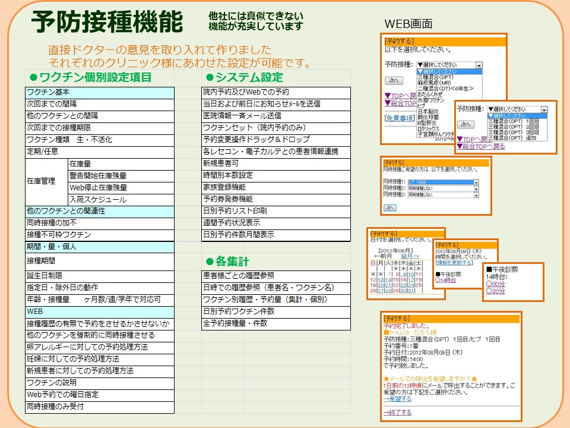Open the 免責事項 link
The width and height of the screenshot is (570, 428).
(400, 118)
